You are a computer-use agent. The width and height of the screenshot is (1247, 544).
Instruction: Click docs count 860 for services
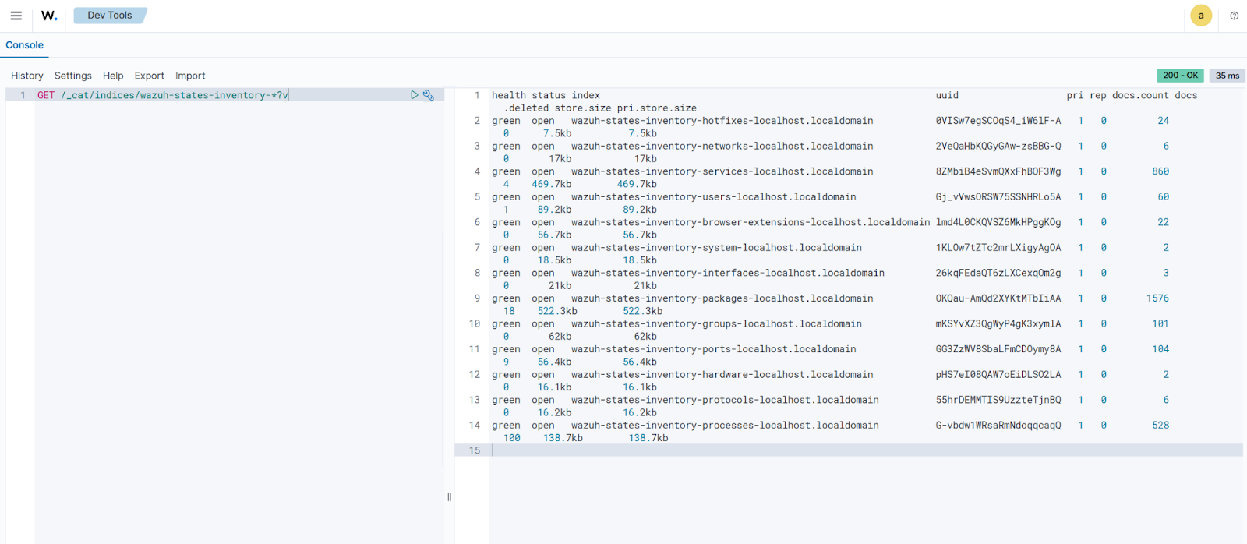tap(1160, 171)
